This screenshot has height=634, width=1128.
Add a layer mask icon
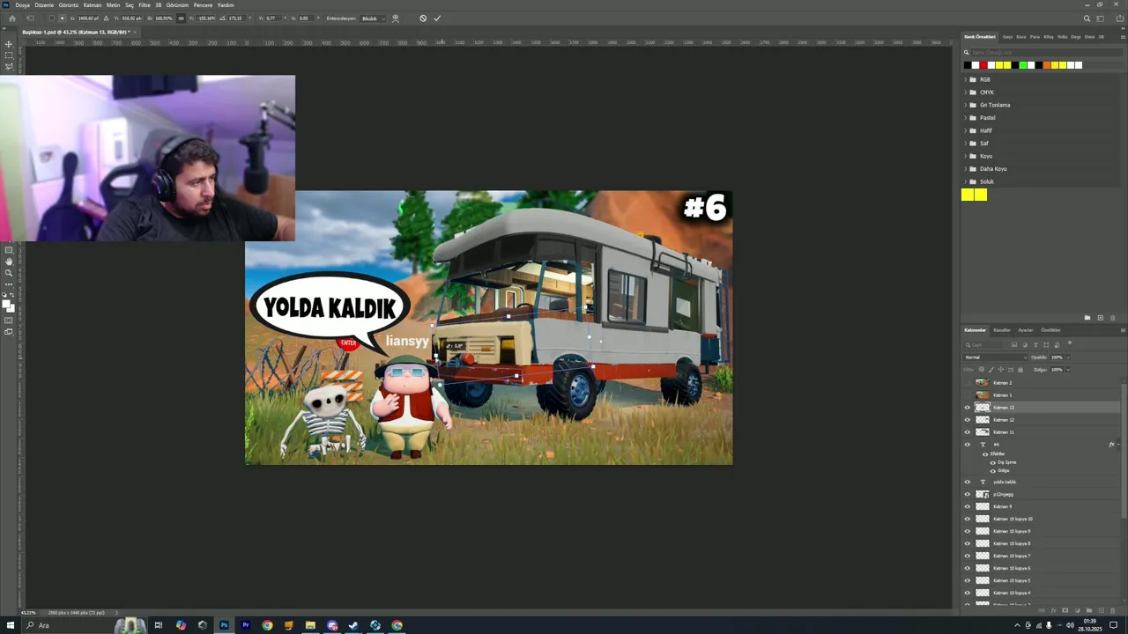1065,610
